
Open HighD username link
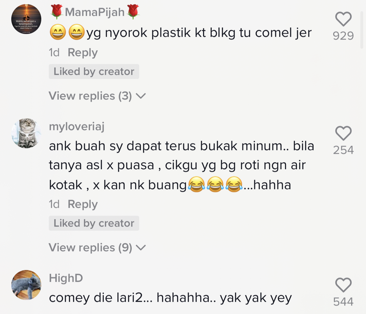pyautogui.click(x=66, y=278)
